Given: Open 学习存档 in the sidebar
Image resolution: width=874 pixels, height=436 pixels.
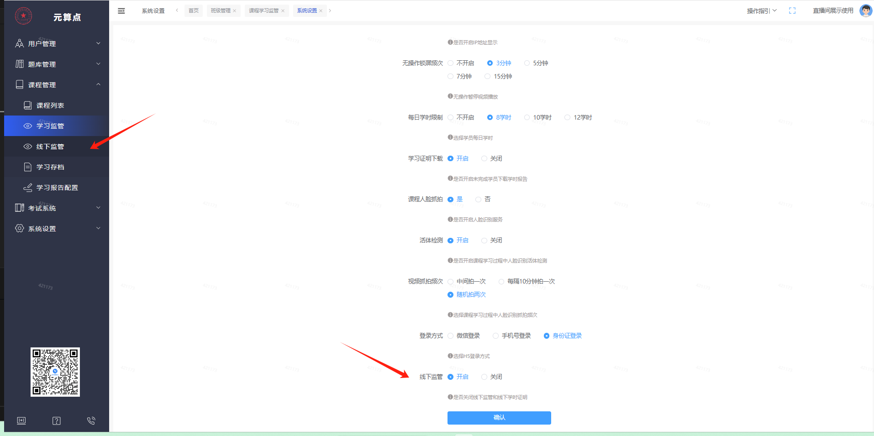Looking at the screenshot, I should point(57,167).
